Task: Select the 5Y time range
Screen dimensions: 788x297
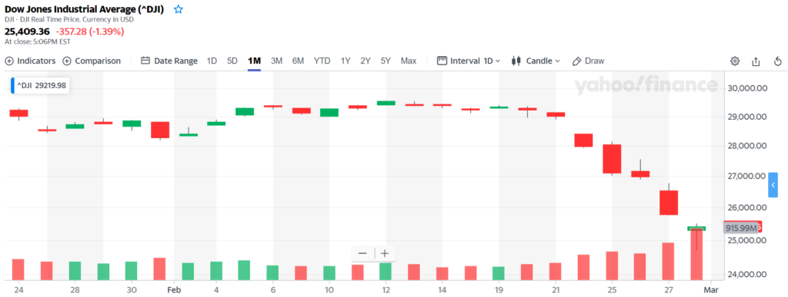Action: [386, 61]
